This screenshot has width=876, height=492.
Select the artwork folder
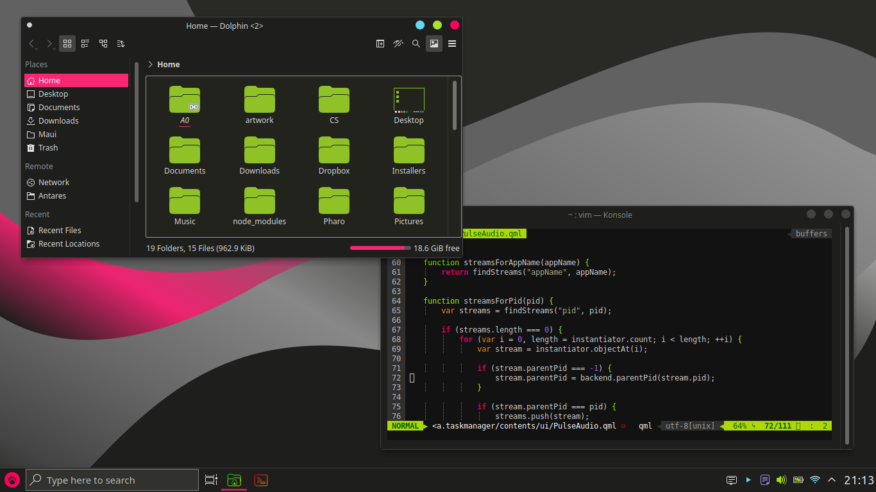tap(260, 106)
